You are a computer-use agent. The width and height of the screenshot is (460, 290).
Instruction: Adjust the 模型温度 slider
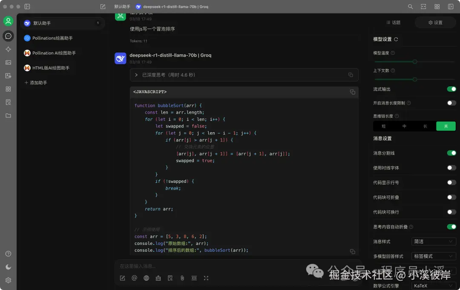pyautogui.click(x=414, y=62)
